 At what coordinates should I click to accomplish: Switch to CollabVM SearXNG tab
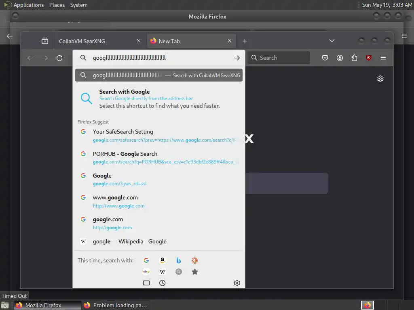(x=99, y=41)
